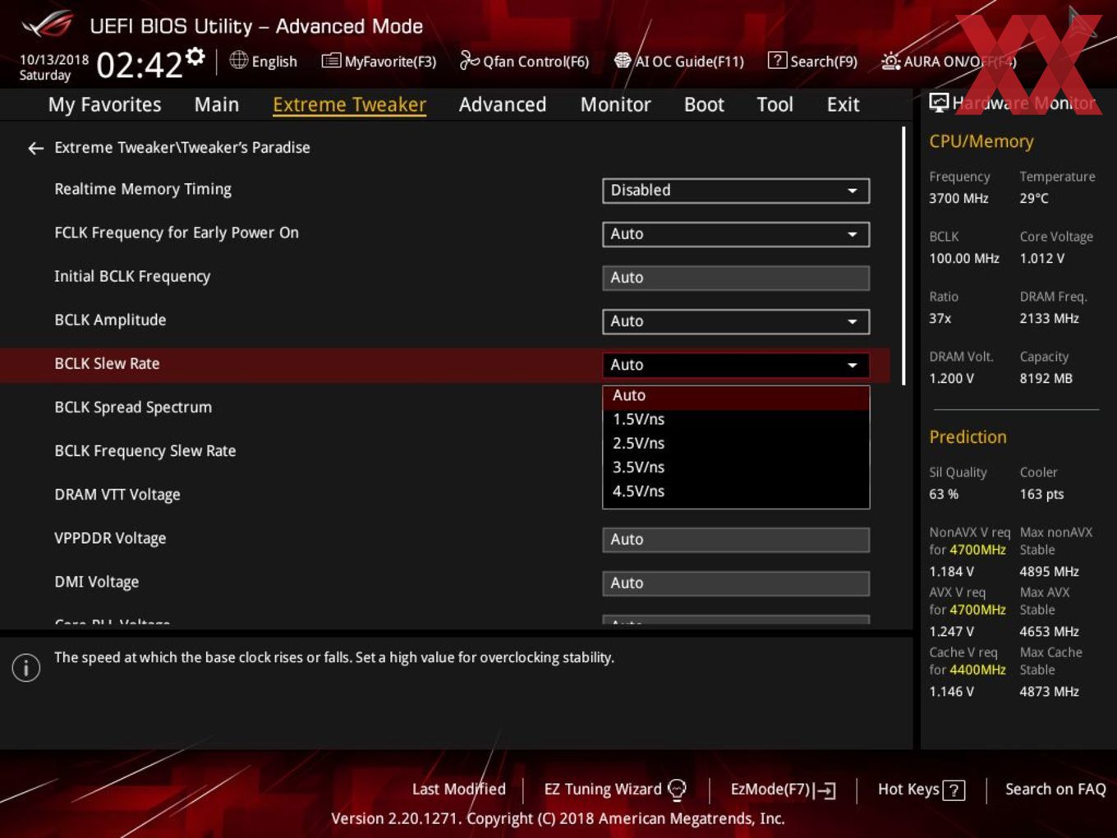Click the Prediction heading
Image resolution: width=1117 pixels, height=838 pixels.
(968, 437)
